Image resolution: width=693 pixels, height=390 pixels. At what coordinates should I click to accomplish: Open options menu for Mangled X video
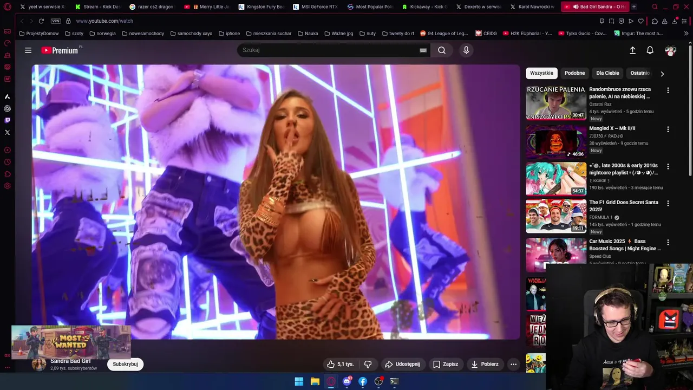click(x=668, y=129)
